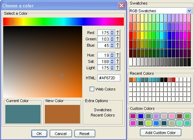The height and width of the screenshot is (140, 194).
Task: Click inside the HTML hex input field
Action: pos(109,78)
